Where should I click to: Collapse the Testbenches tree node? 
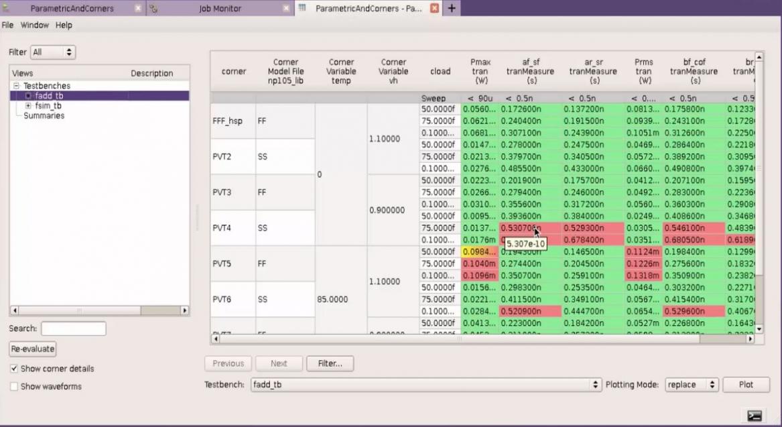(x=16, y=86)
